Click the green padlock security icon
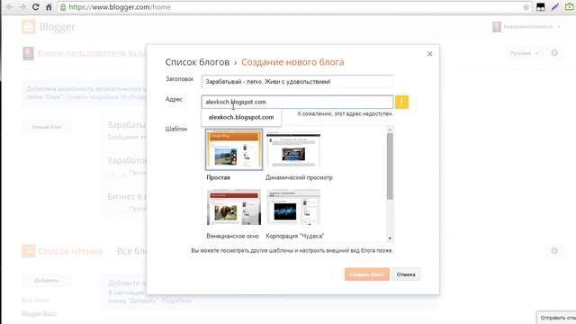Image resolution: width=576 pixels, height=324 pixels. 63,7
